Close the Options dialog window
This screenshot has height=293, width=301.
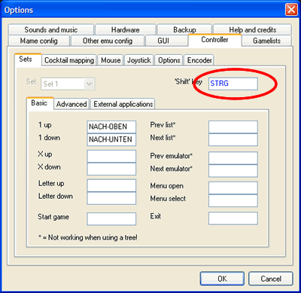click(291, 10)
